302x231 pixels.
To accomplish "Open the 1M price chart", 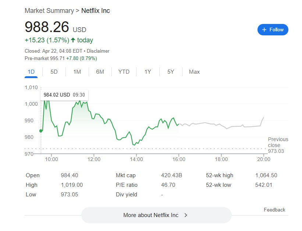I will click(x=77, y=72).
